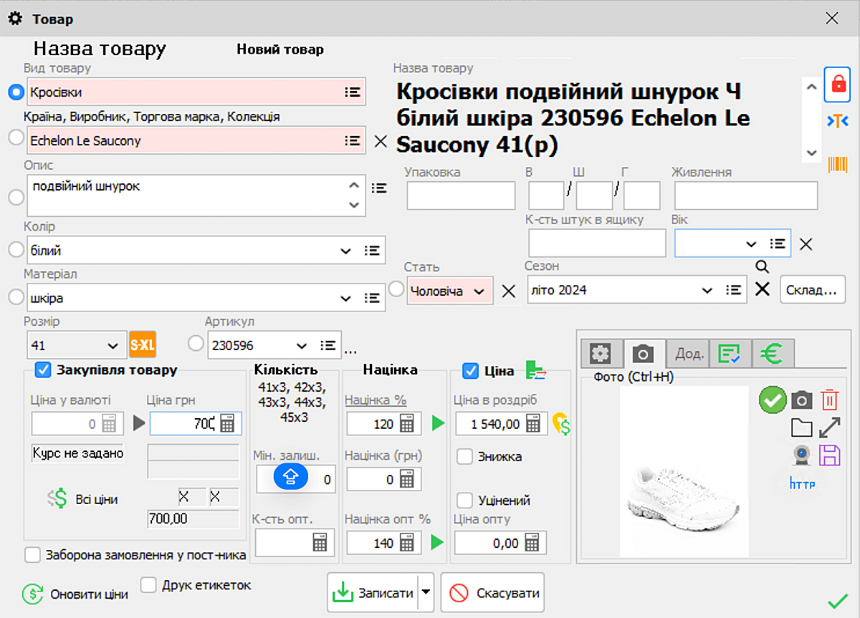Screen dimensions: 860x618
Task: Click the sneaker photo thumbnail
Action: [684, 471]
